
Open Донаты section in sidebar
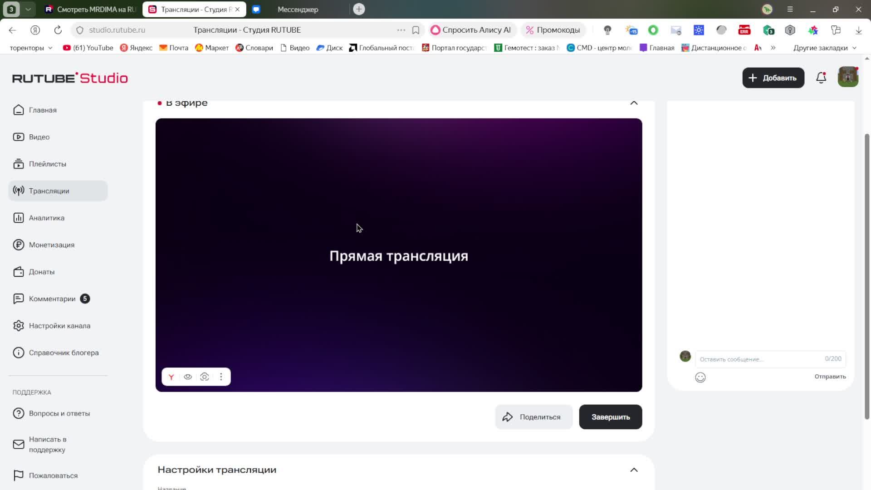41,272
